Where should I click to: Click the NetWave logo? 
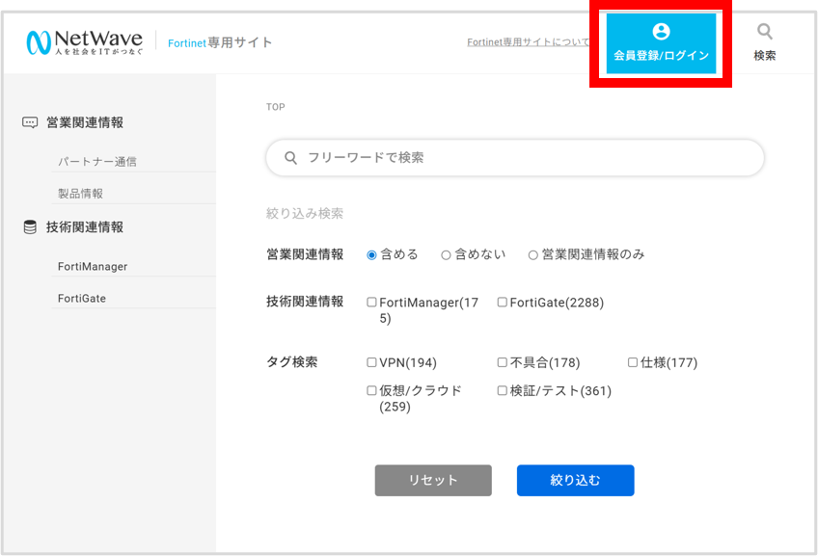[x=85, y=41]
